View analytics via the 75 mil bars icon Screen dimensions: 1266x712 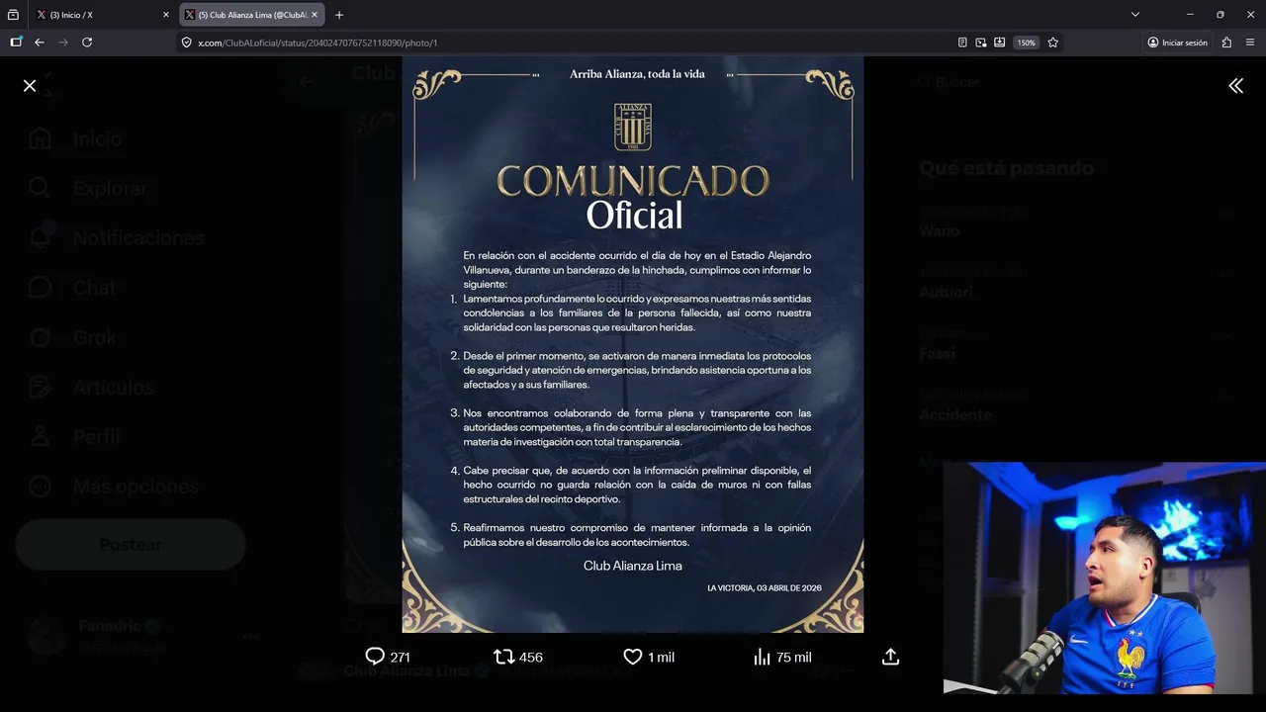click(x=782, y=657)
